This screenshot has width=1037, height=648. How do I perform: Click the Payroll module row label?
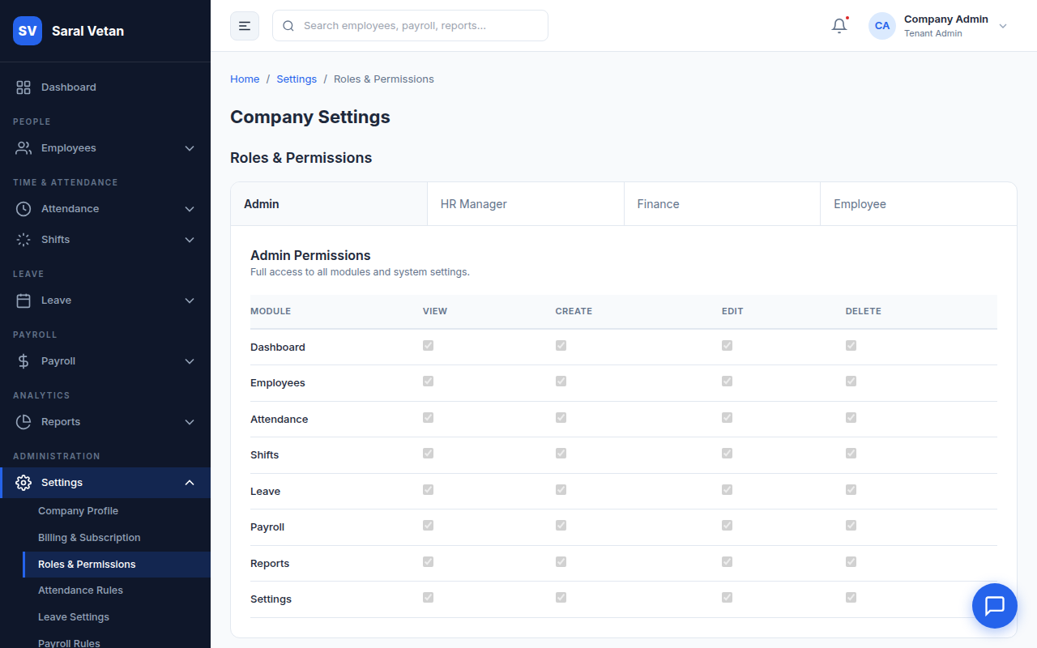click(267, 527)
